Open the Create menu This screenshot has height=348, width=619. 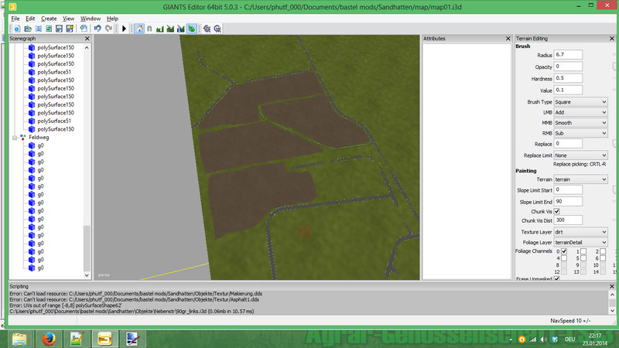point(49,19)
